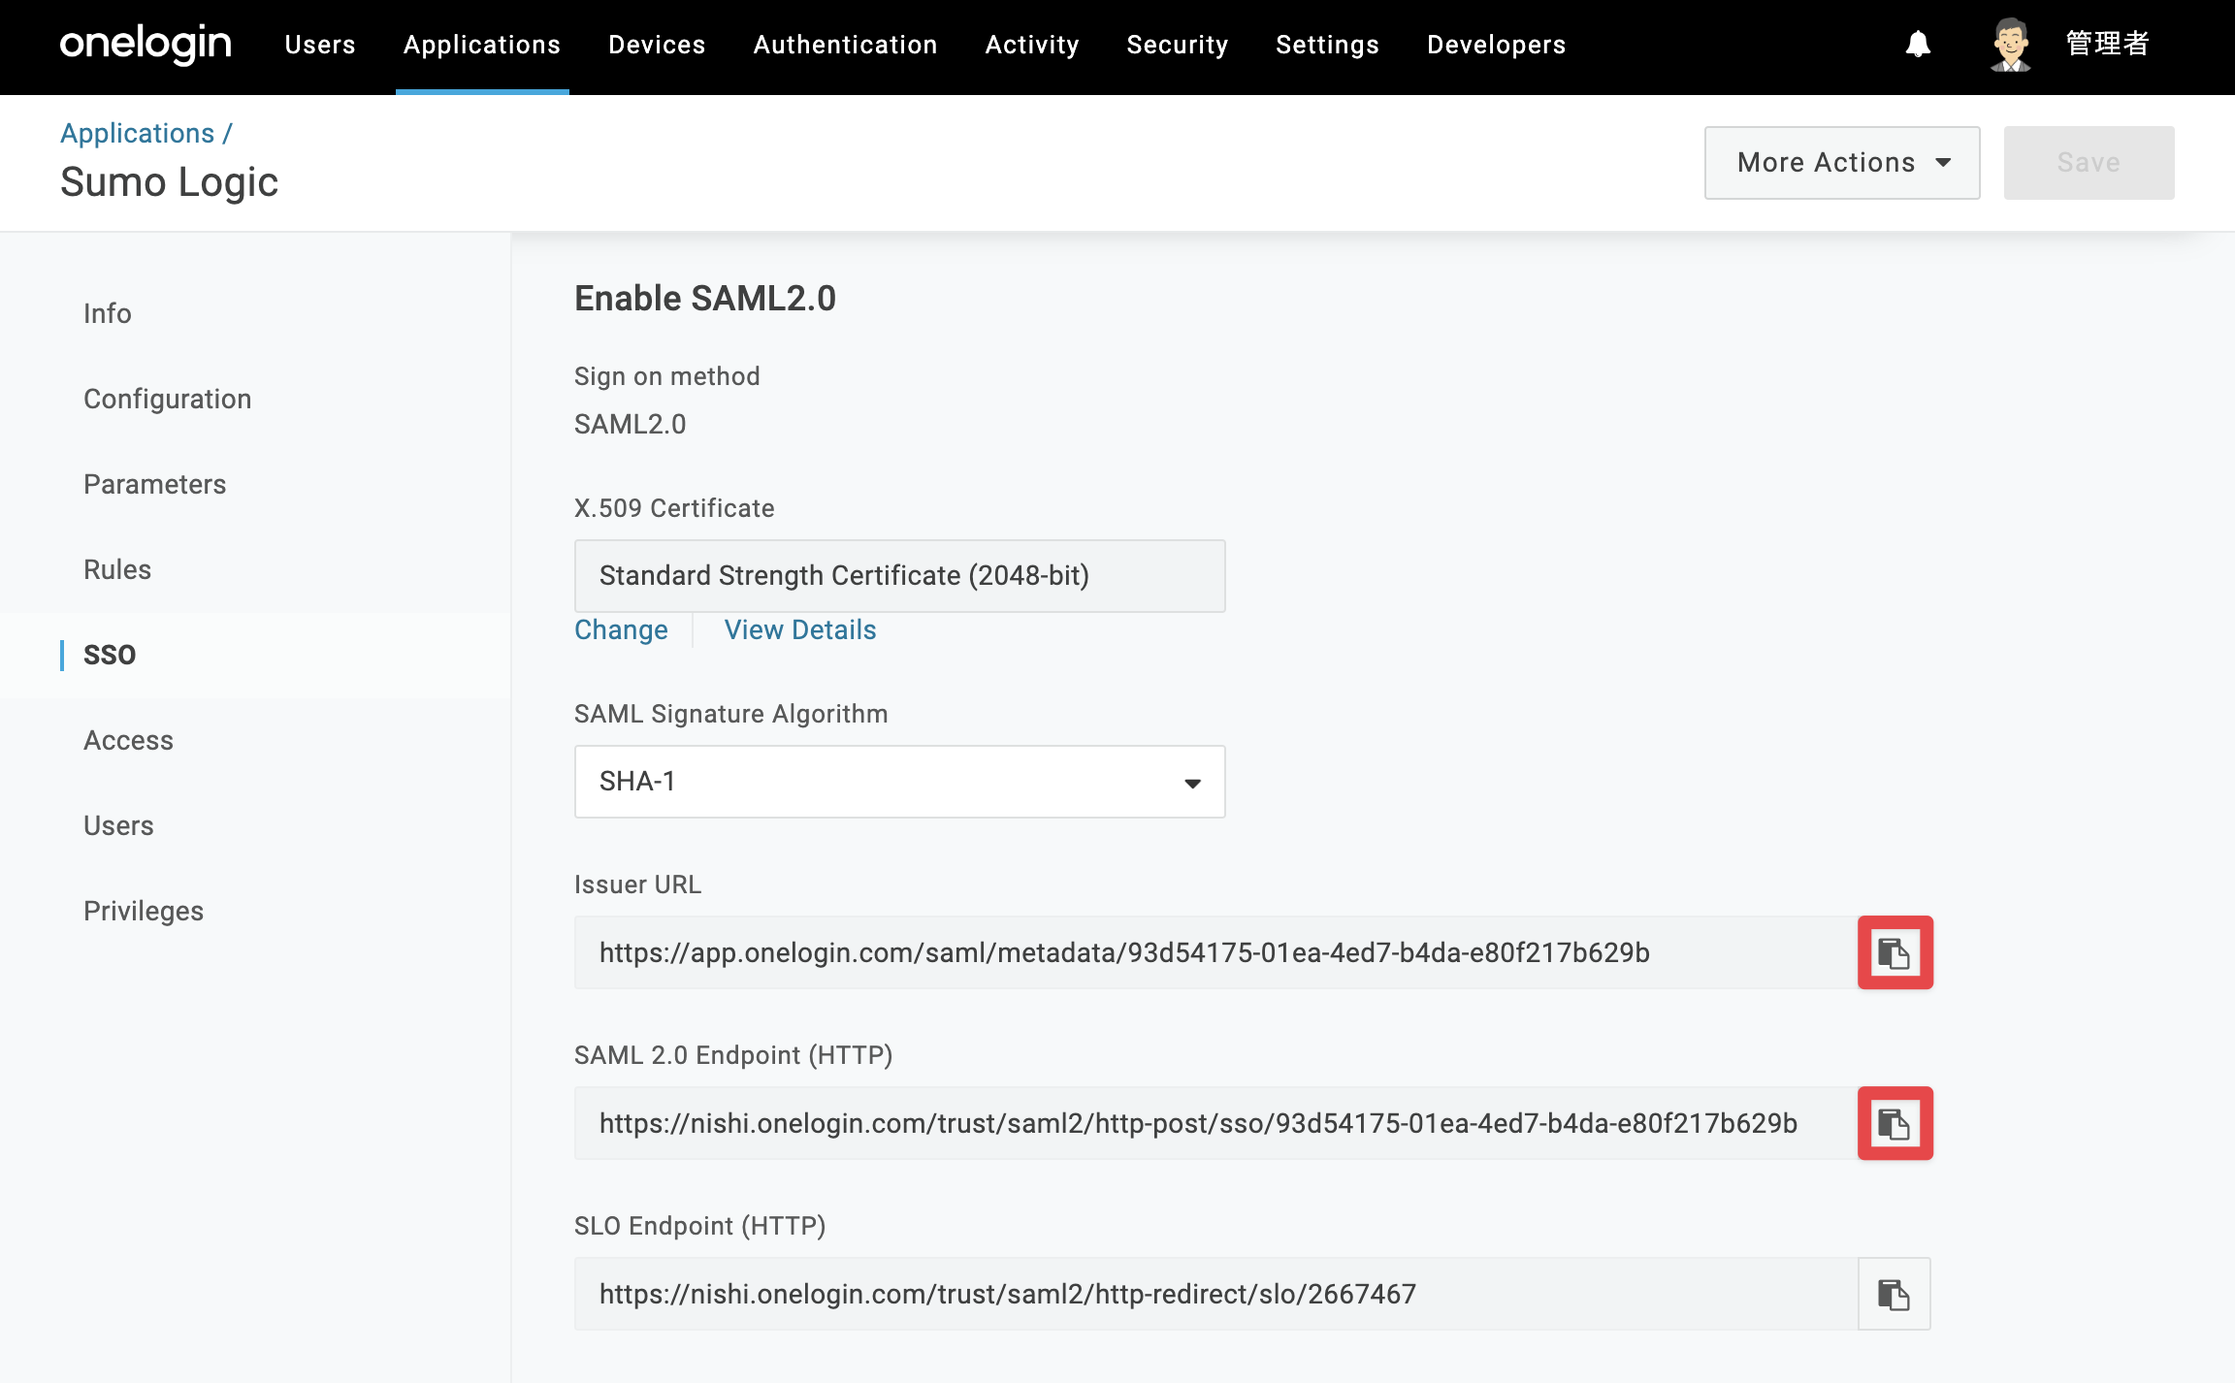Copy the Issuer URL to clipboard
2235x1383 pixels.
tap(1895, 952)
